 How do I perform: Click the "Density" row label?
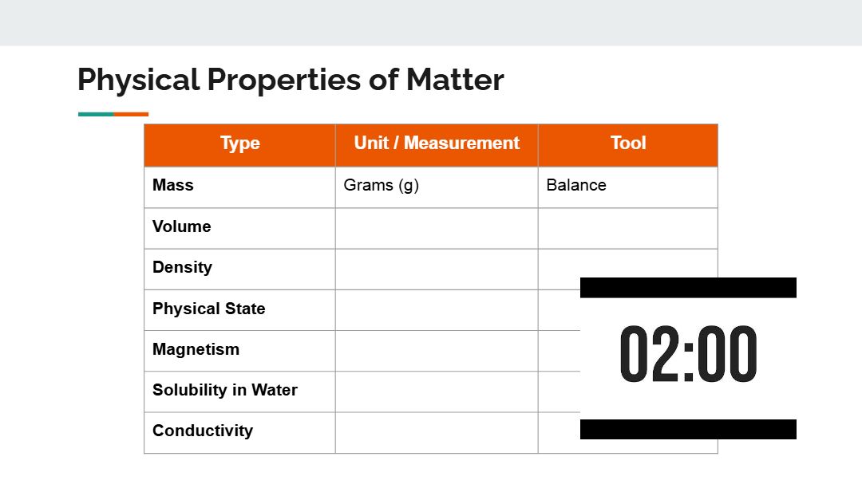tap(182, 267)
